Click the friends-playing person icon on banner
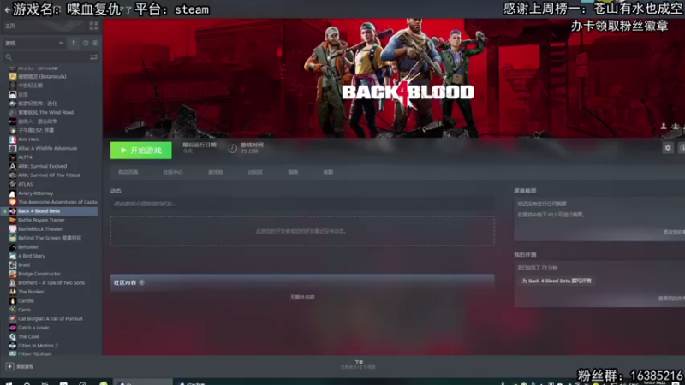The width and height of the screenshot is (685, 385). click(664, 126)
